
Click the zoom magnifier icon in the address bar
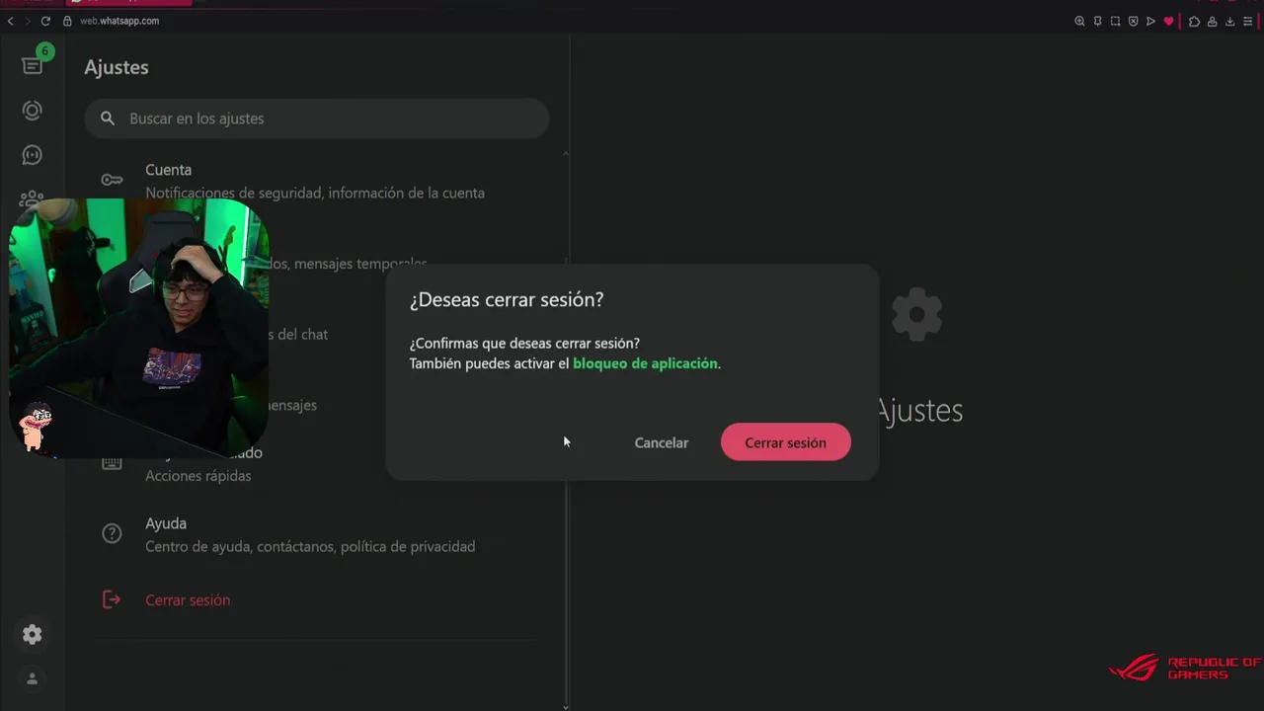point(1079,21)
